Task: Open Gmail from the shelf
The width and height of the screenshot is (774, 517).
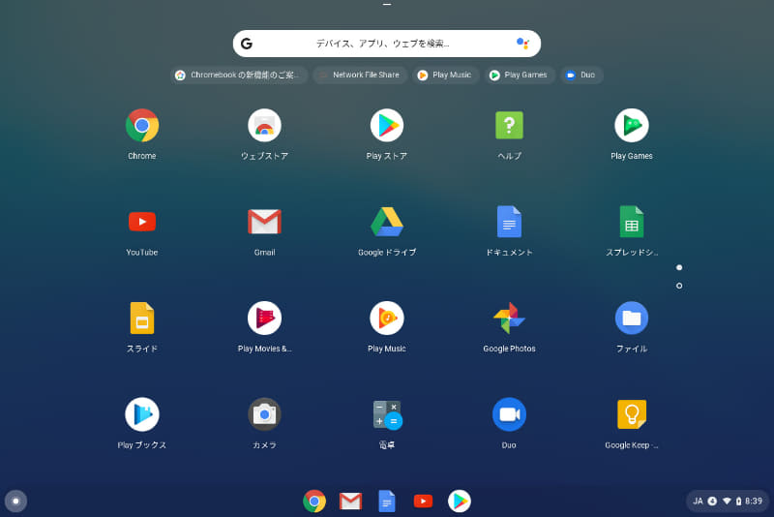Action: point(350,502)
